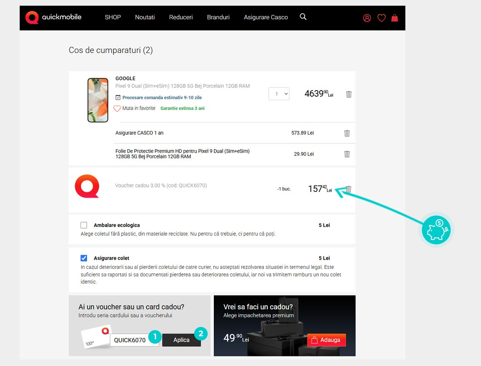
Task: Check the Ambalare ecologica checkbox
Action: 84,225
